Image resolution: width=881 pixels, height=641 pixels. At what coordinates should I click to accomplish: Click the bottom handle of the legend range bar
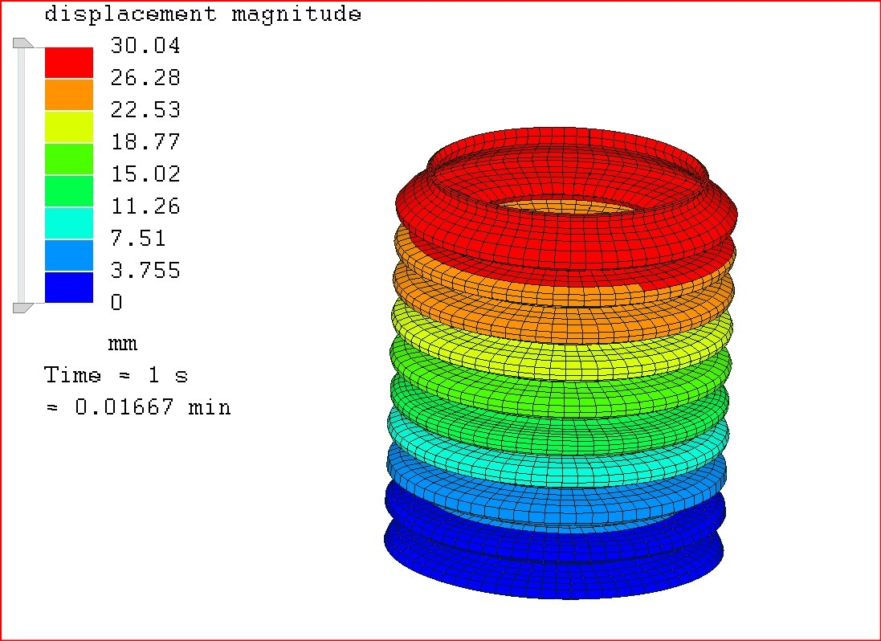pyautogui.click(x=22, y=307)
